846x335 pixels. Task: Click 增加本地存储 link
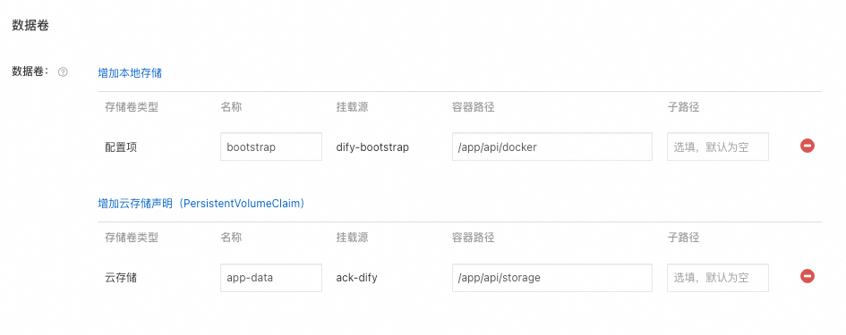[130, 73]
